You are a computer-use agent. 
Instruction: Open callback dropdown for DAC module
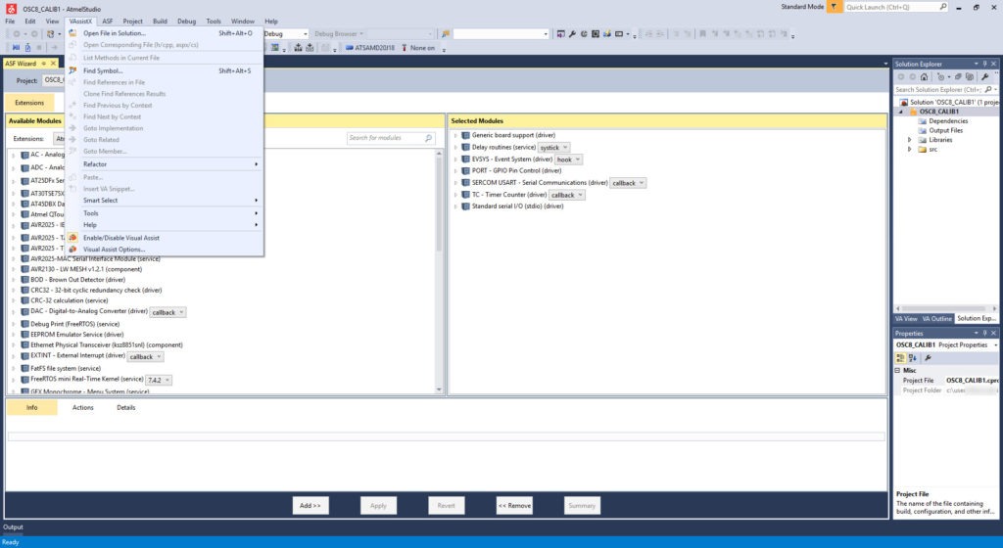tap(167, 312)
